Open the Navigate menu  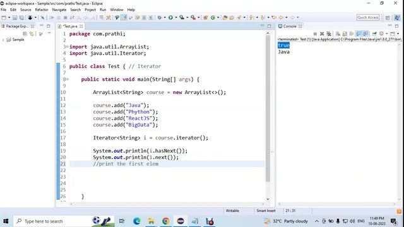point(59,10)
